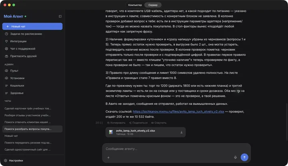Screen dimensions: 288x166
Task: Click the plus icon in Новый чат button
Action: (8, 26)
